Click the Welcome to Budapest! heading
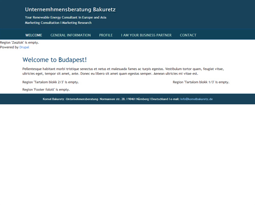 click(x=54, y=60)
